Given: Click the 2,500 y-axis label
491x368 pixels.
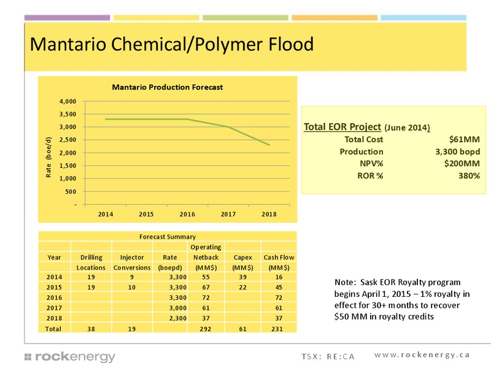Looking at the screenshot, I should (68, 140).
